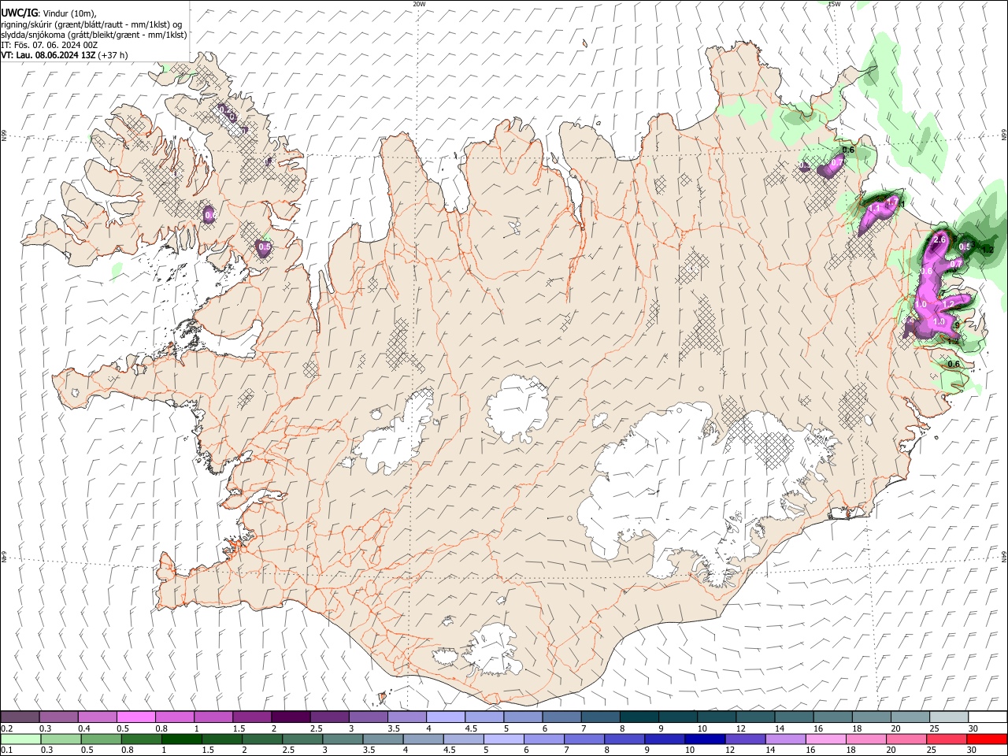Select the dark navy blue legend swatch
The height and width of the screenshot is (756, 1008).
click(x=703, y=739)
